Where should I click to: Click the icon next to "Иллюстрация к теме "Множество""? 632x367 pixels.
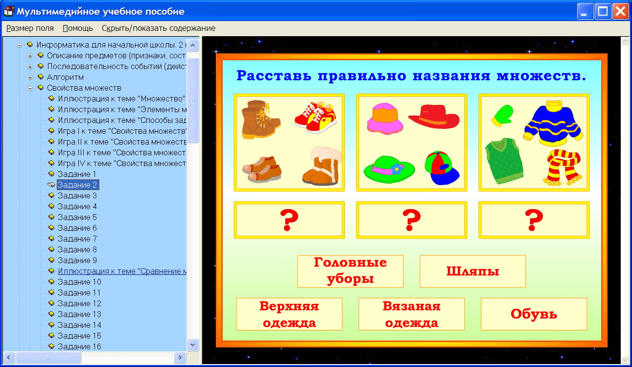52,98
